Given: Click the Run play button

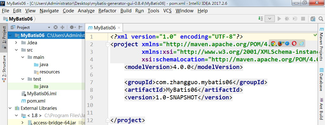Looking at the screenshot, I should coord(279,19).
